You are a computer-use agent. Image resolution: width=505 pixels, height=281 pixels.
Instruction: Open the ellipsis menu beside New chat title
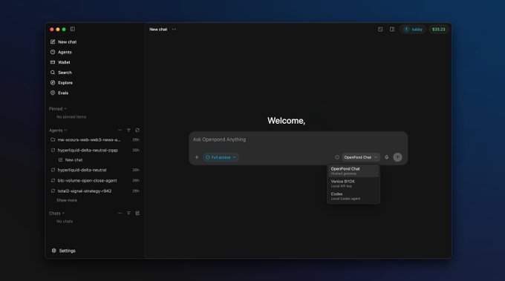click(174, 29)
